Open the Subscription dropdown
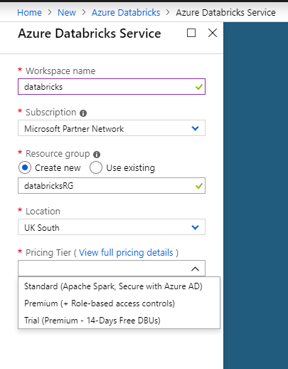 click(x=112, y=128)
